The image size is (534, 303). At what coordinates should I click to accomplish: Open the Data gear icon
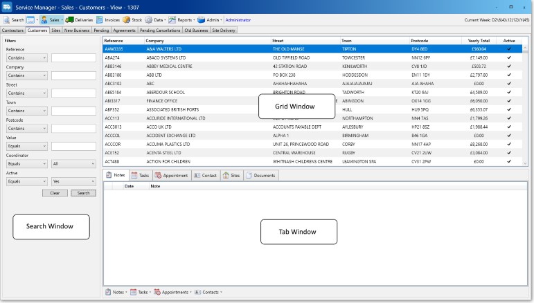149,20
